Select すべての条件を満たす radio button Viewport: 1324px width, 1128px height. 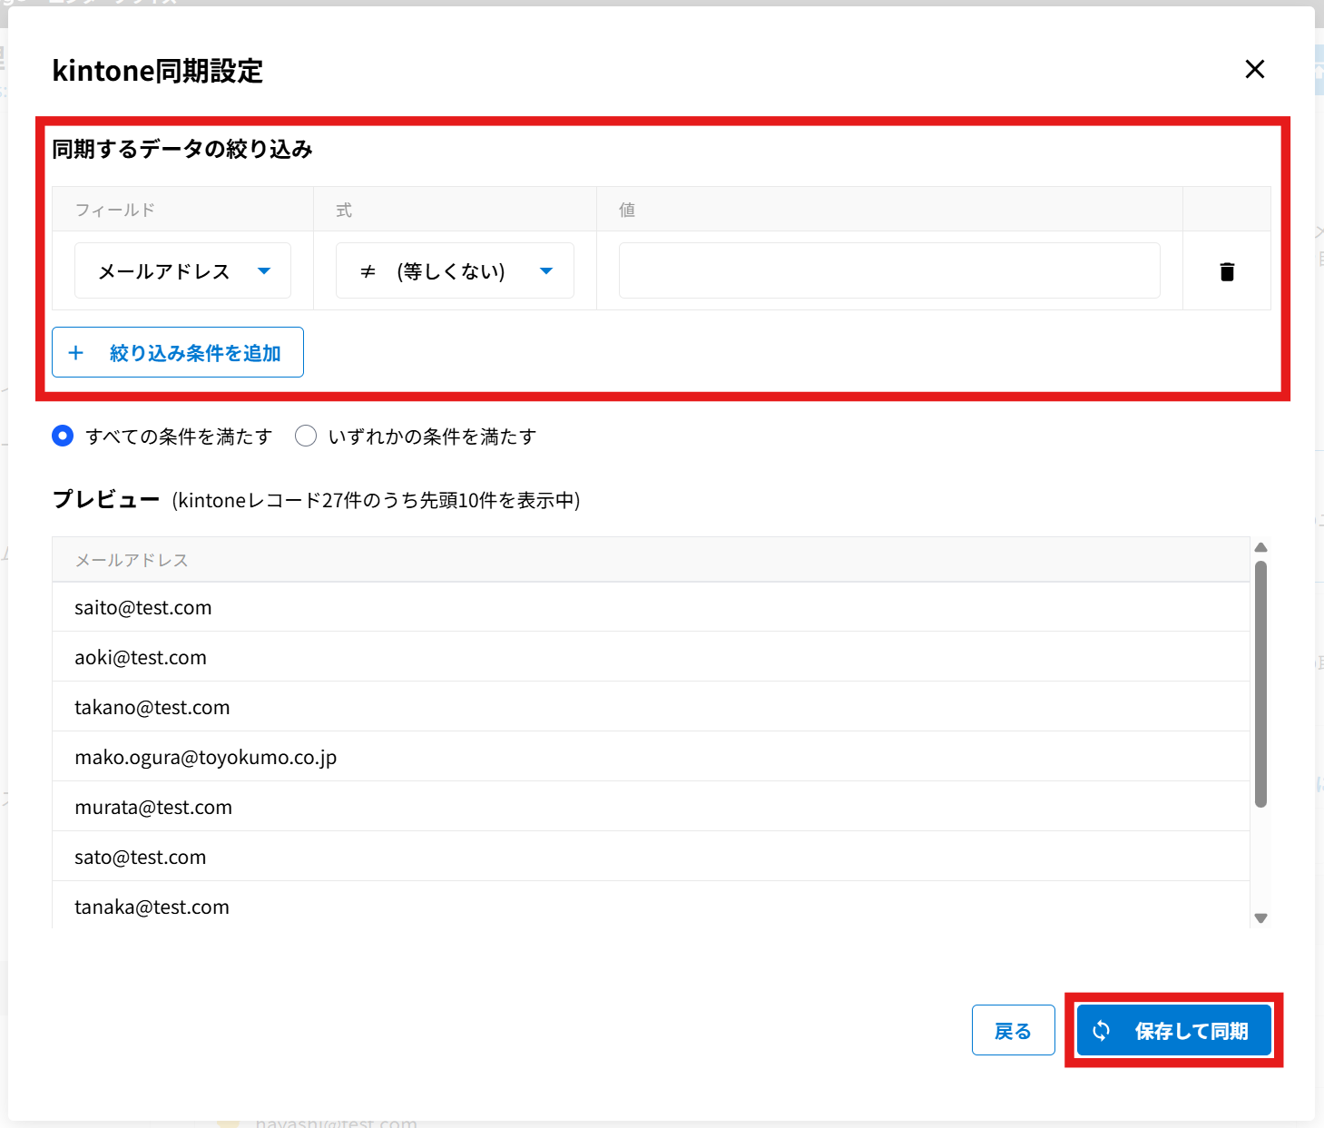[63, 436]
